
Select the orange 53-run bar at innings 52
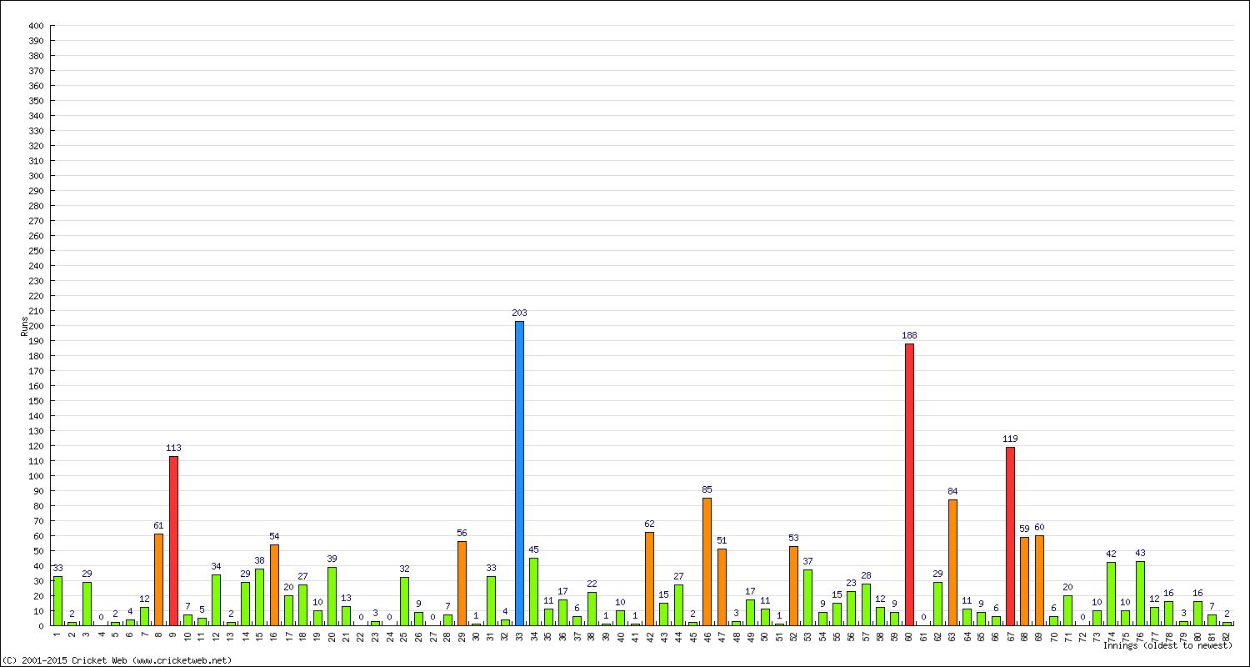pos(793,585)
